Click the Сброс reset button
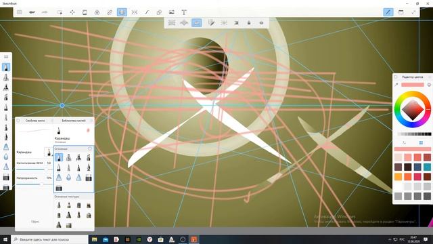Viewport: 433px width, 244px height. click(x=35, y=222)
